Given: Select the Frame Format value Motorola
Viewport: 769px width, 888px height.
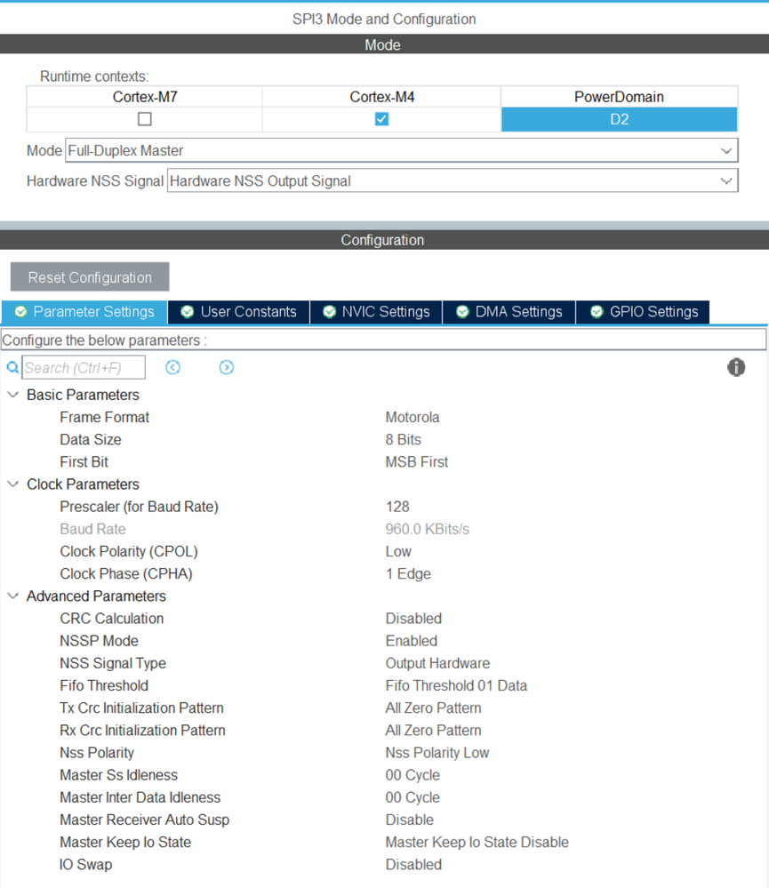Looking at the screenshot, I should point(413,418).
